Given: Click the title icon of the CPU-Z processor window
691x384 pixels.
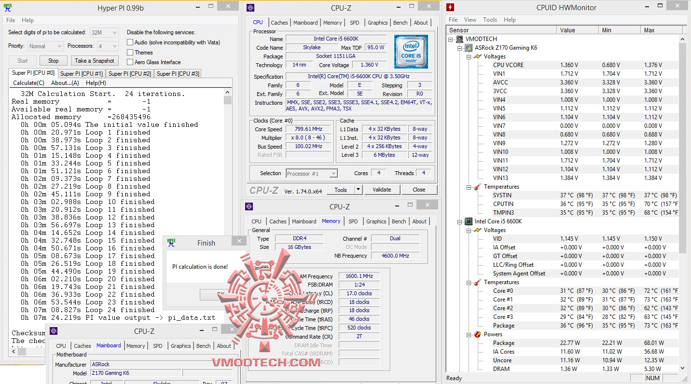Looking at the screenshot, I should pyautogui.click(x=250, y=8).
